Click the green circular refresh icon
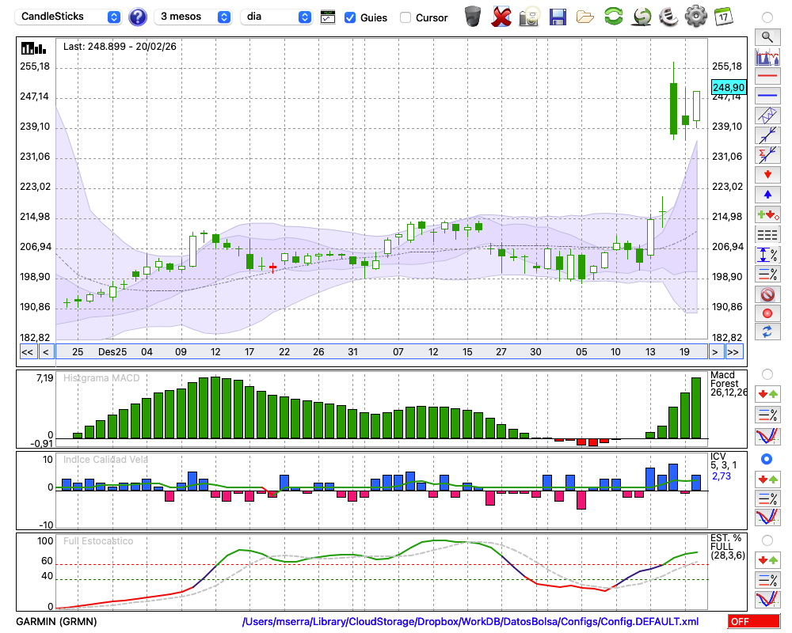The image size is (792, 633). (x=613, y=17)
